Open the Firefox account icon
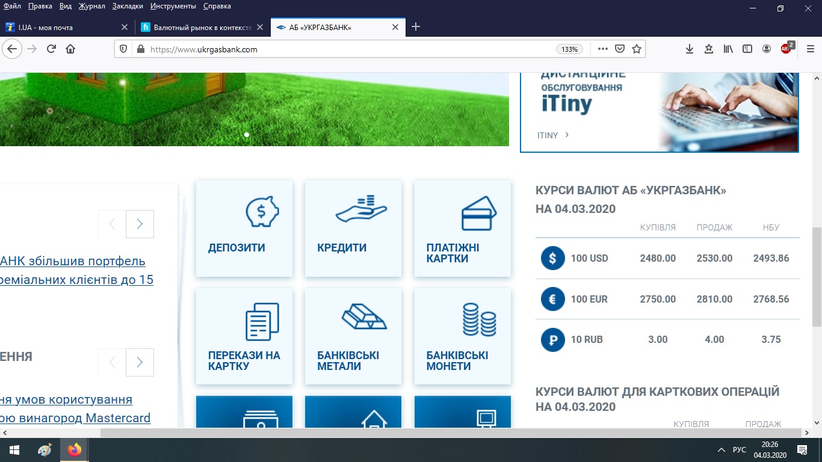 pos(767,49)
